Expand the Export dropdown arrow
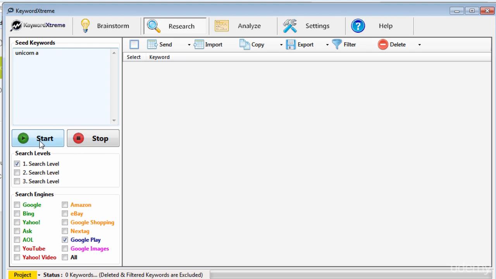This screenshot has width=496, height=279. coord(327,45)
